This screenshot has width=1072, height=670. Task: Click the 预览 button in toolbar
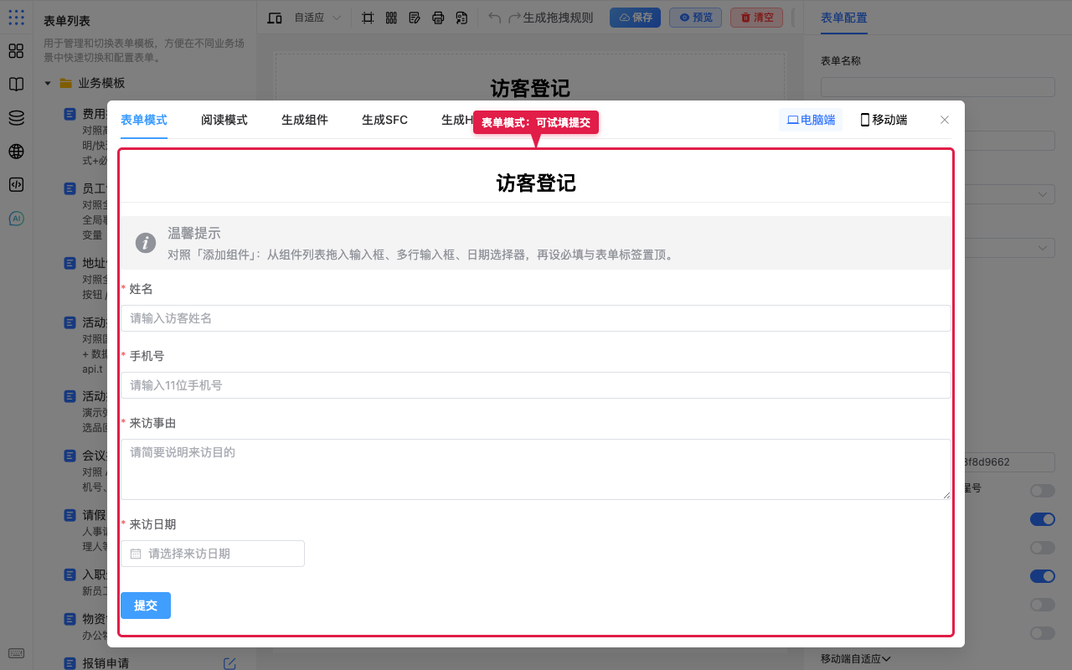pyautogui.click(x=695, y=18)
